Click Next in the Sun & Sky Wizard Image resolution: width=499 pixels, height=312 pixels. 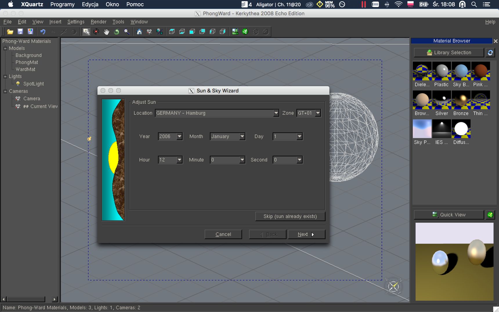click(306, 234)
